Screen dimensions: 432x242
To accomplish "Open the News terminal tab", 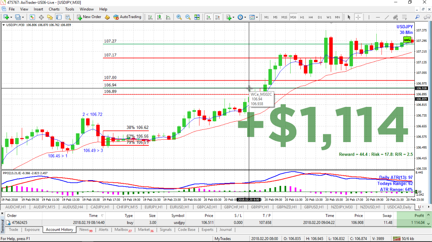I will pyautogui.click(x=86, y=230).
